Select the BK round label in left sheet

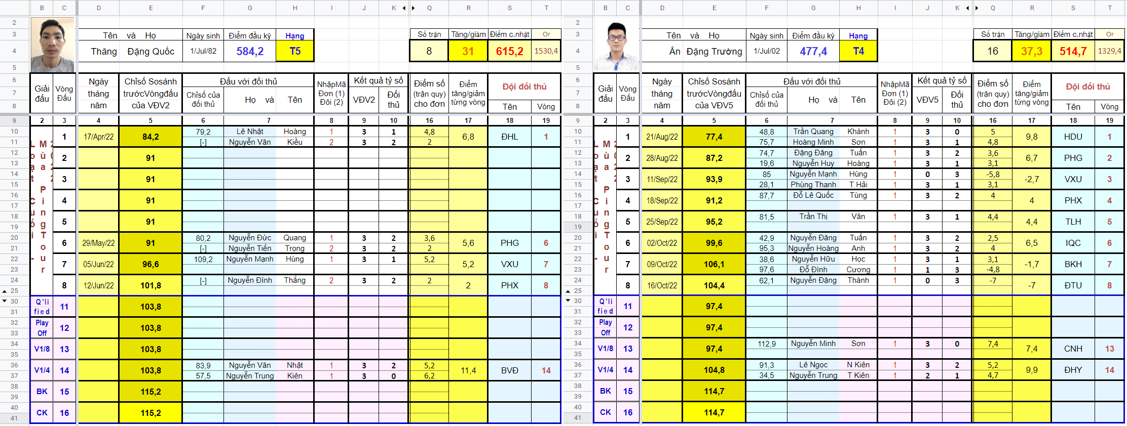point(42,392)
